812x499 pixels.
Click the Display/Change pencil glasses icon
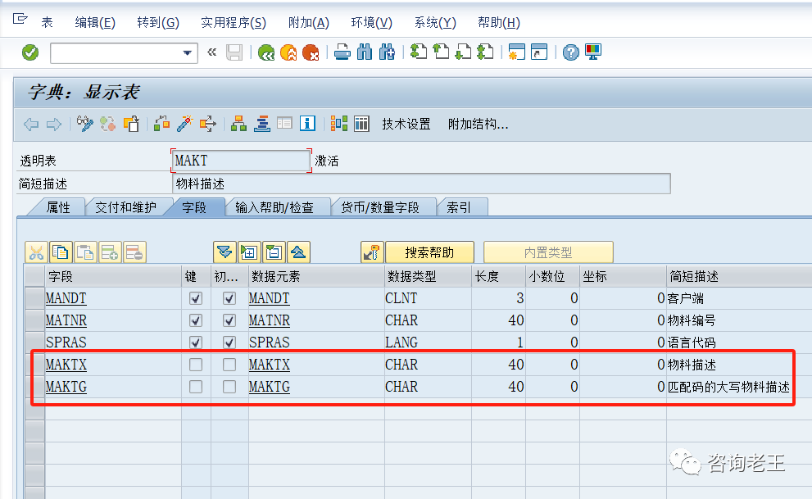pyautogui.click(x=85, y=124)
